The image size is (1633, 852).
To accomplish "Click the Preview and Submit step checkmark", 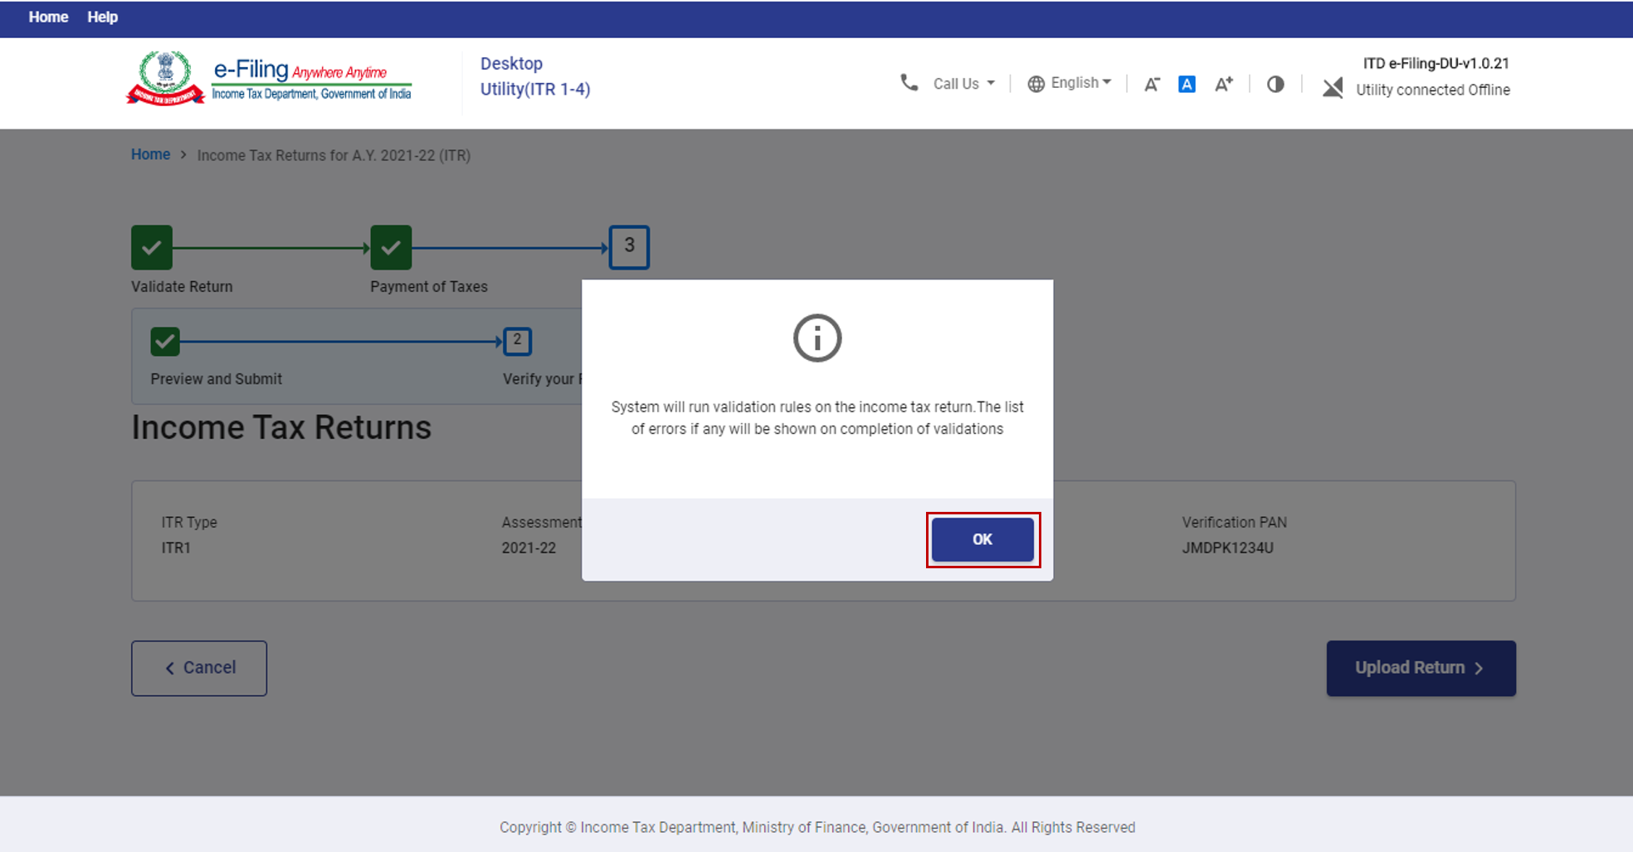I will (x=165, y=341).
